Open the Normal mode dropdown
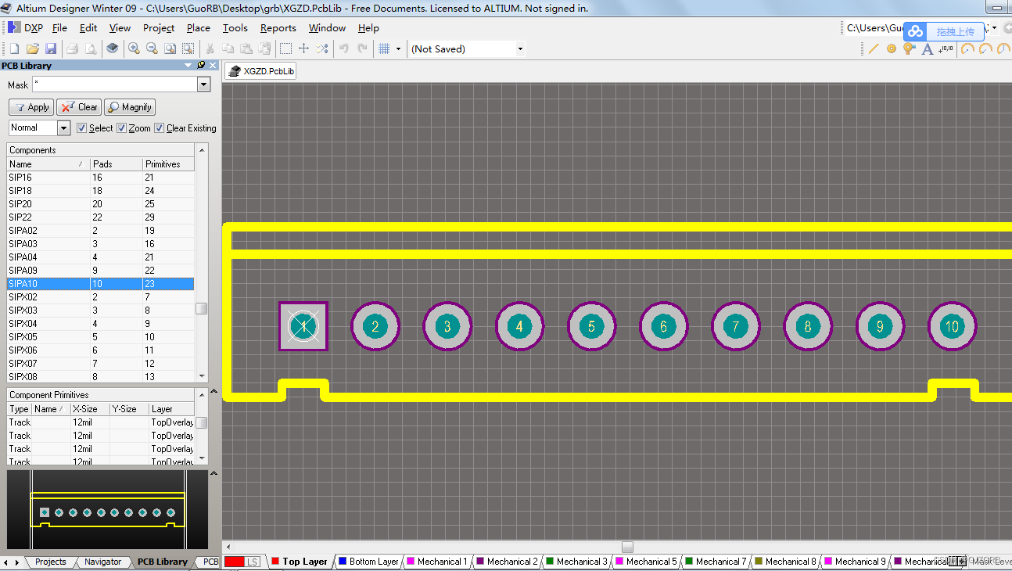 point(64,127)
